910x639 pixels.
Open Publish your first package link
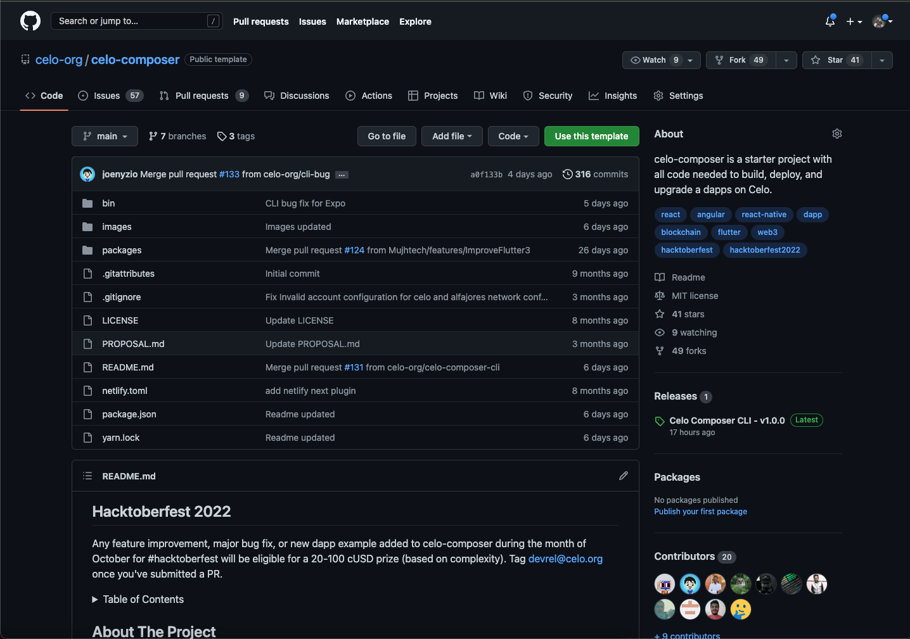700,512
